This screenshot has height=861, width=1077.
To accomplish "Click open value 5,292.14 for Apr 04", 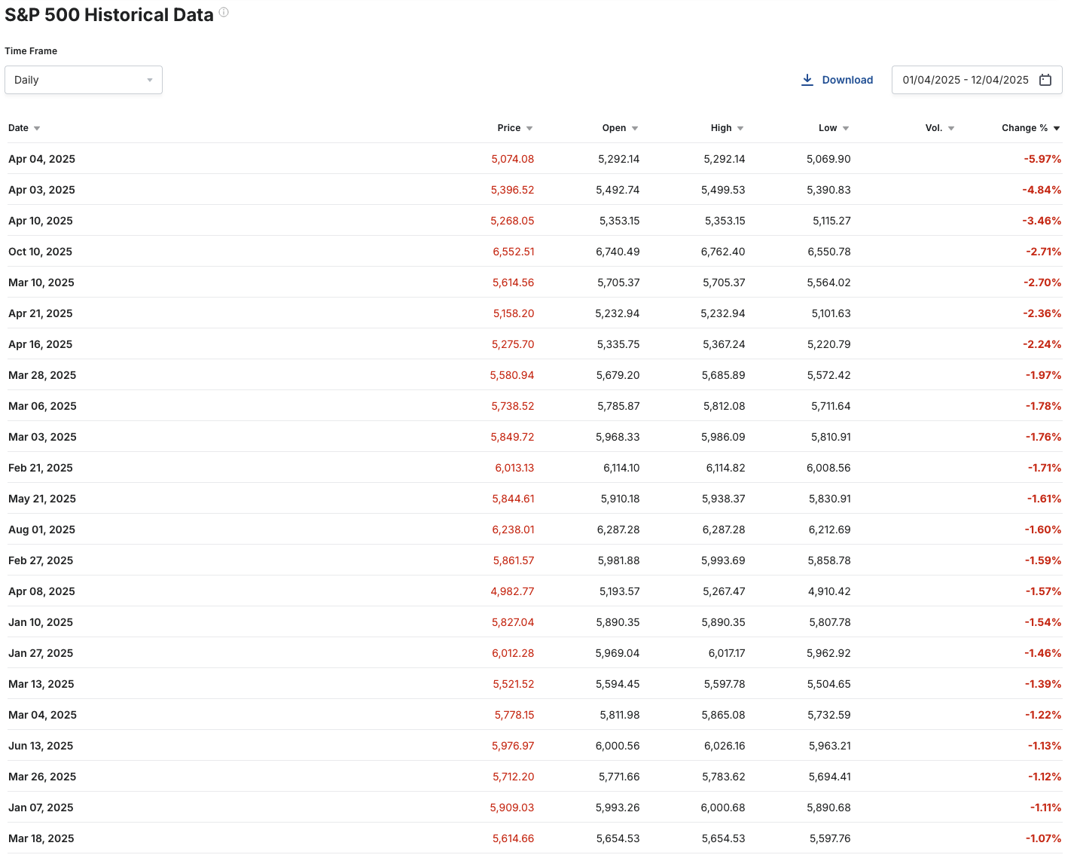I will tap(619, 159).
